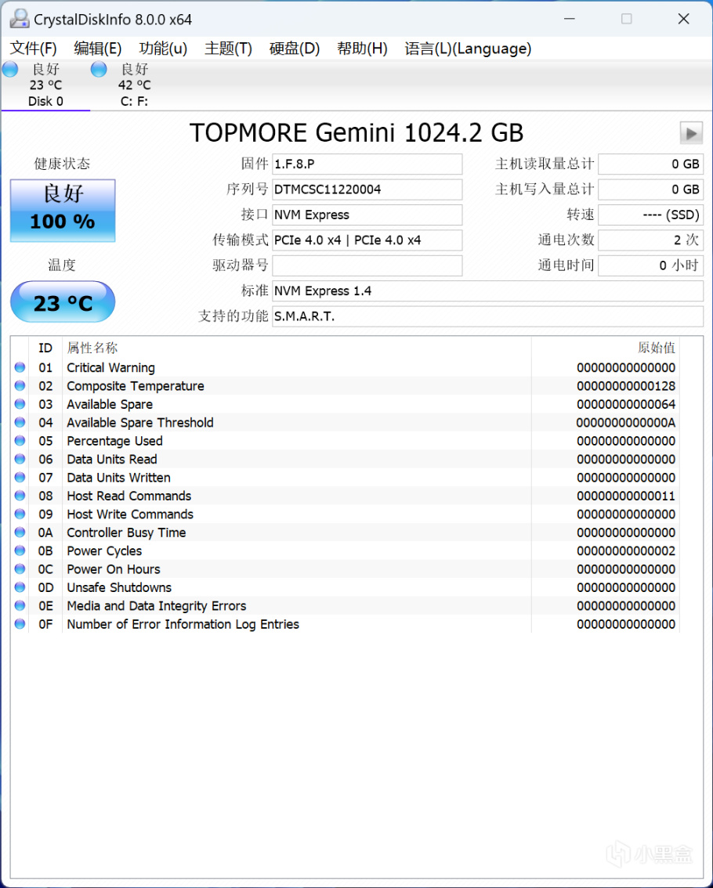Click the interface field NVM Express
The image size is (713, 888).
[367, 215]
